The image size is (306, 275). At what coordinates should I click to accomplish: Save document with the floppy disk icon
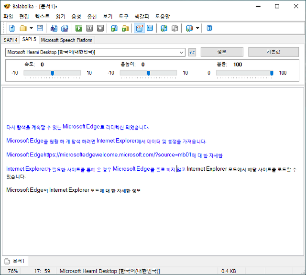[x=40, y=28]
